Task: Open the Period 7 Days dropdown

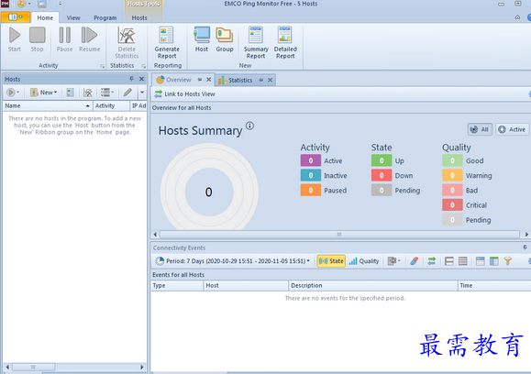Action: pos(233,261)
